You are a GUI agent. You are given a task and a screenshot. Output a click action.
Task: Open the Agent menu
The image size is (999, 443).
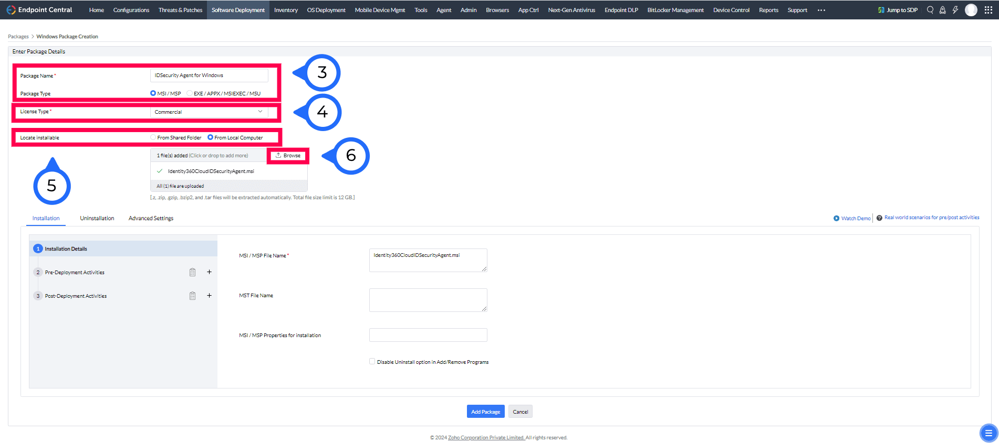[x=444, y=10]
